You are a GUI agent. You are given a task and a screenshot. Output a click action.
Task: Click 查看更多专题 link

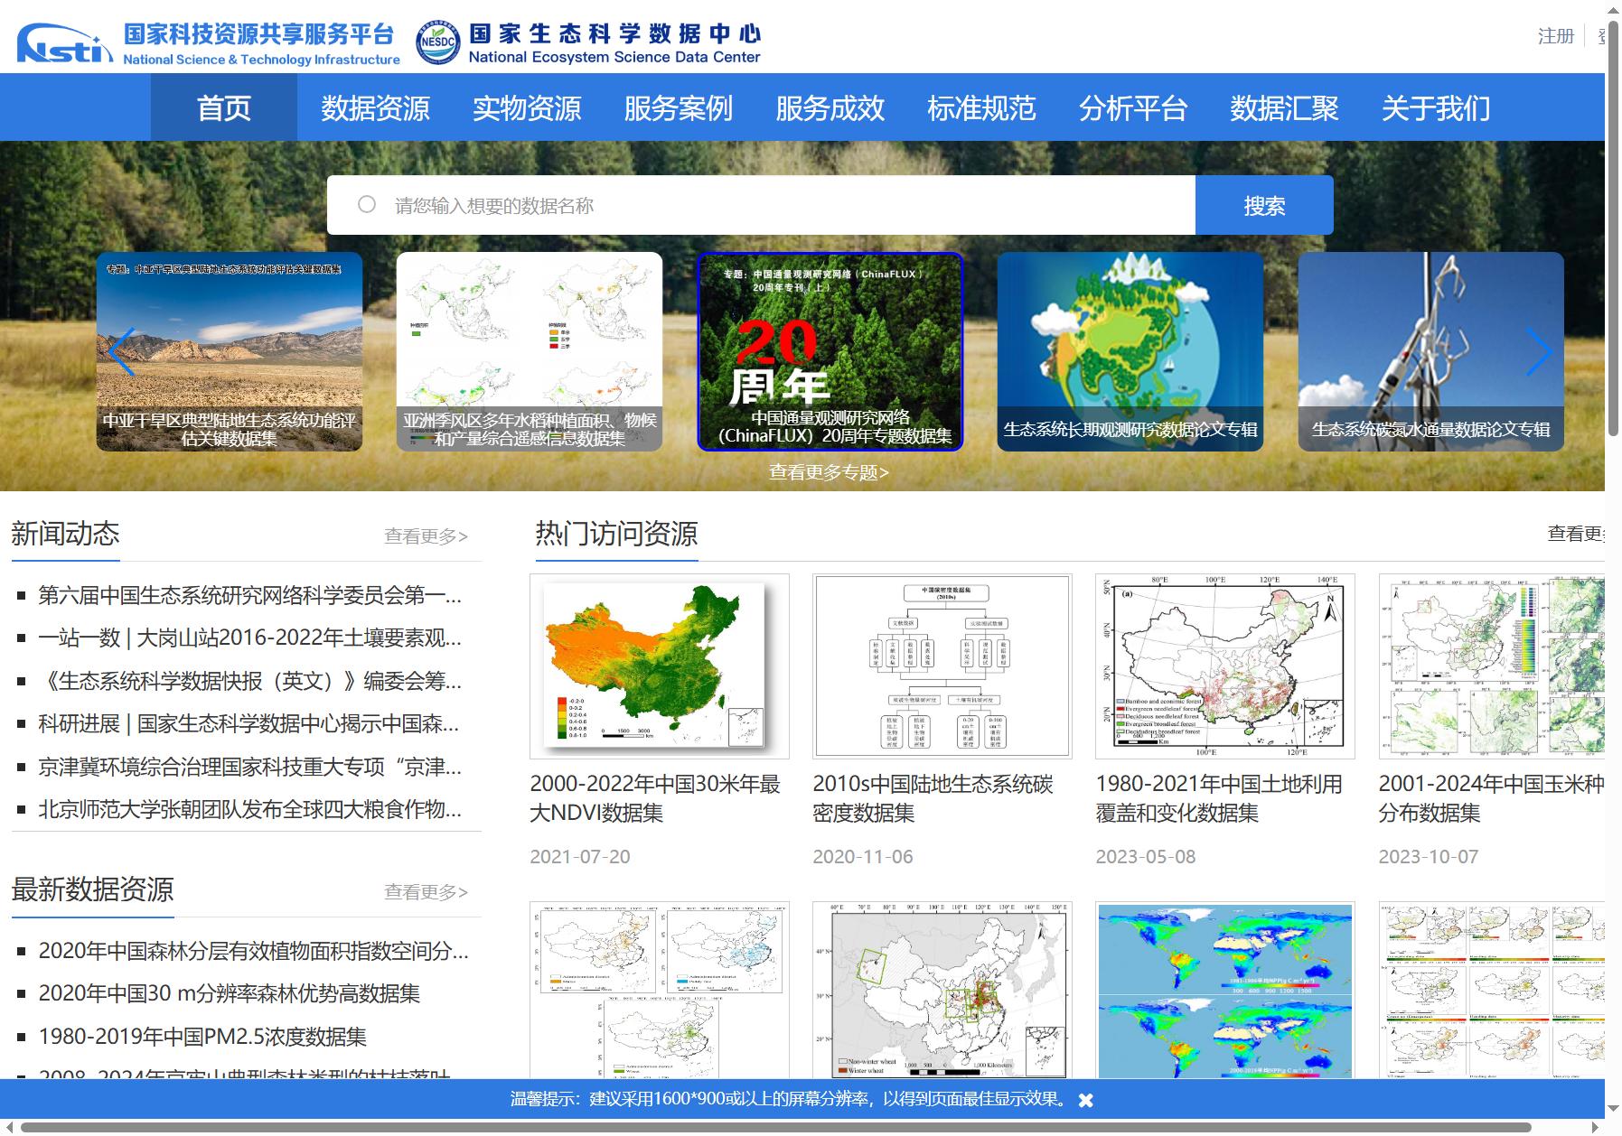coord(829,472)
